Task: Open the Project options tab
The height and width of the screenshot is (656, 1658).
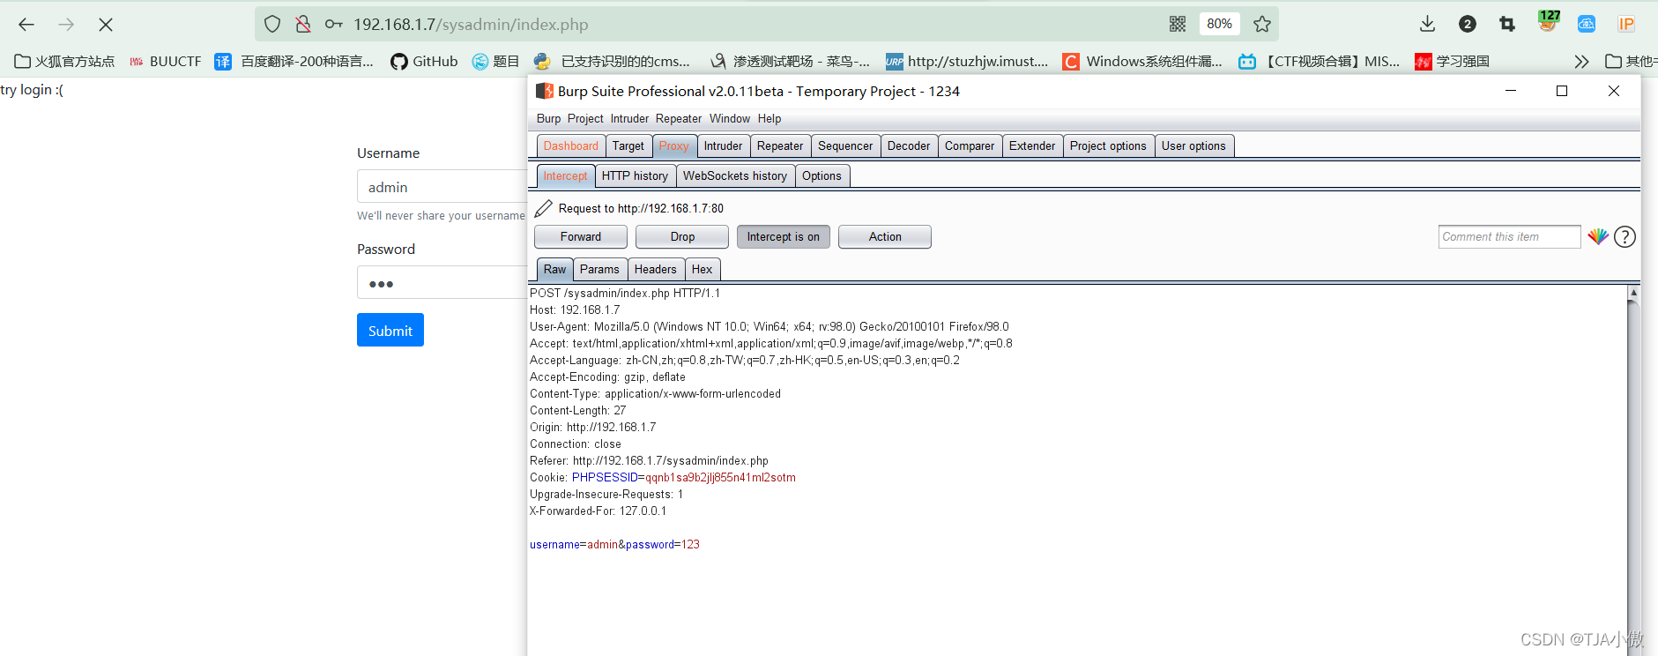Action: [x=1108, y=146]
